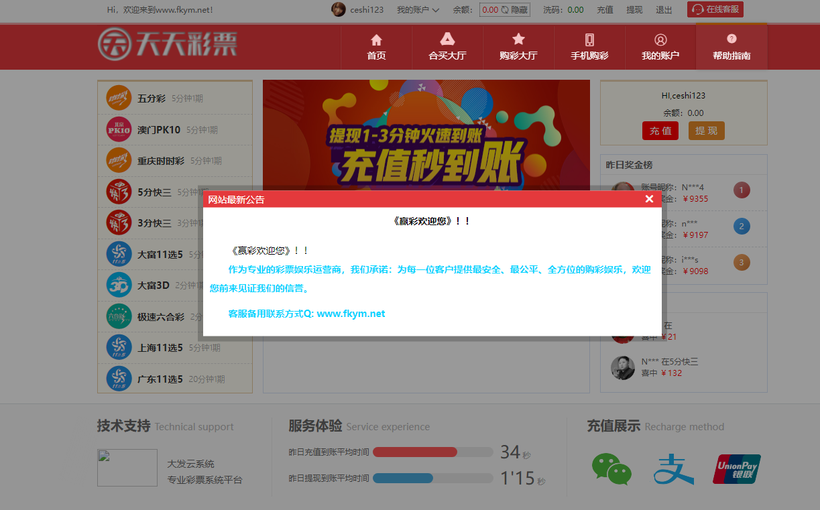Open 大富11选5 via its pinwheel icon
Screen dimensions: 820x510
[x=119, y=253]
